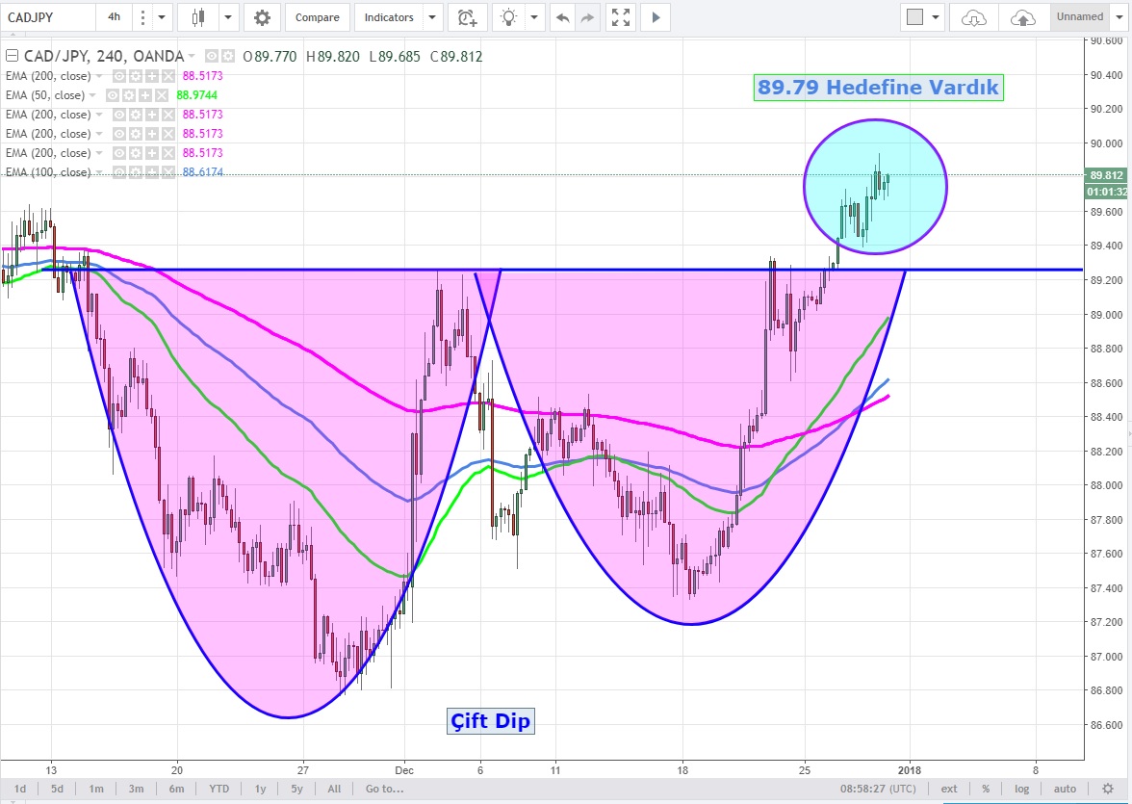Screen dimensions: 1132x804
Task: Switch to the YTD range
Action: (x=219, y=789)
